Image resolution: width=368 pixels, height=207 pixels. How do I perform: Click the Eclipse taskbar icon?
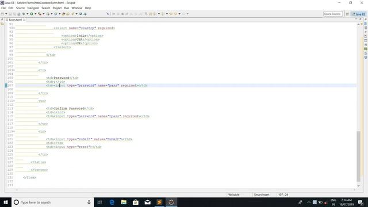tap(171, 202)
